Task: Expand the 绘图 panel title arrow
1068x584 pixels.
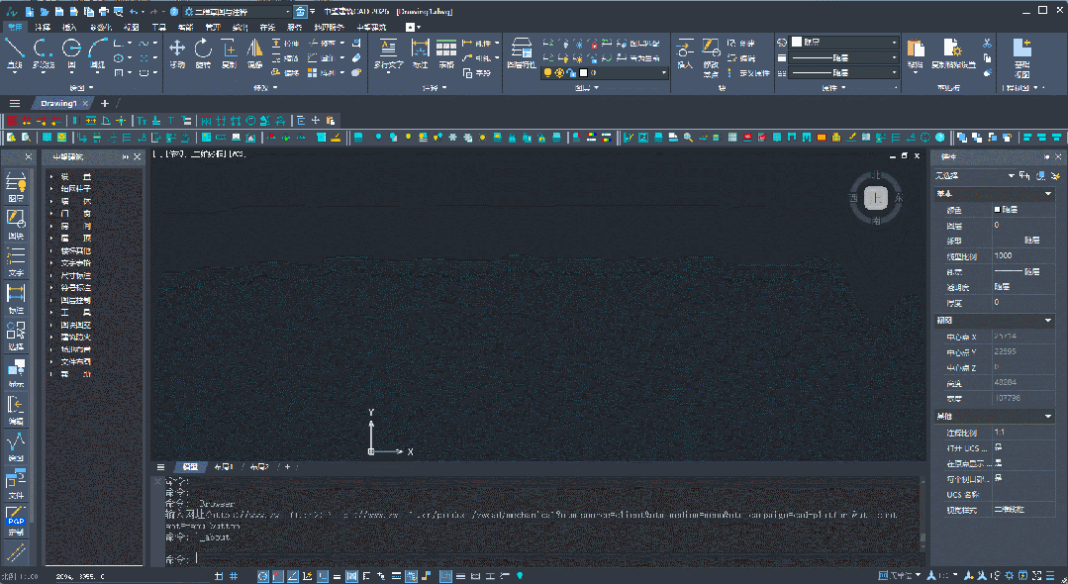Action: click(91, 88)
